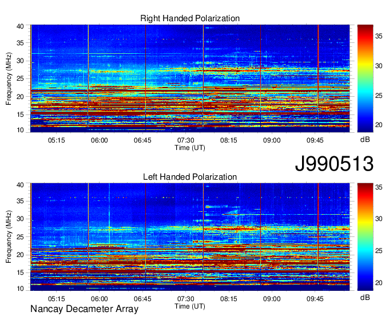Click the Right Handed plot's color scale bar
The height and width of the screenshot is (316, 389).
click(x=365, y=78)
